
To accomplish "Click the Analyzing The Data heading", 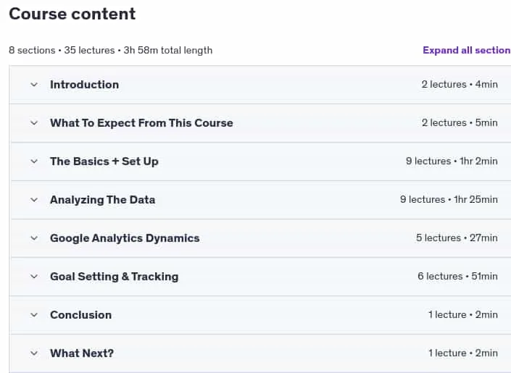I will 102,200.
